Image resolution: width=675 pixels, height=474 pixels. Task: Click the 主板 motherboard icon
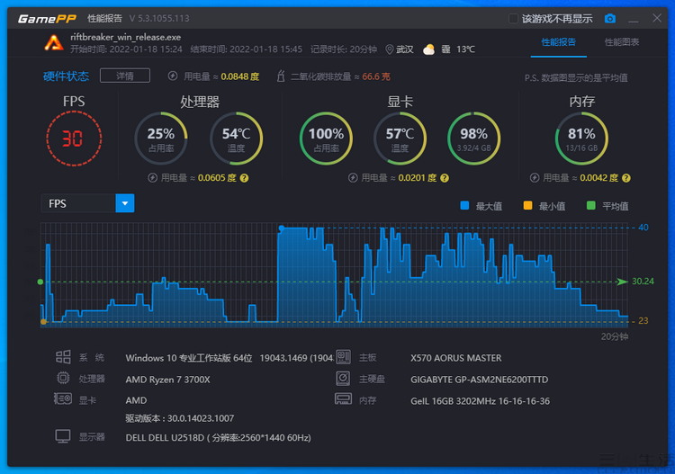click(x=343, y=357)
